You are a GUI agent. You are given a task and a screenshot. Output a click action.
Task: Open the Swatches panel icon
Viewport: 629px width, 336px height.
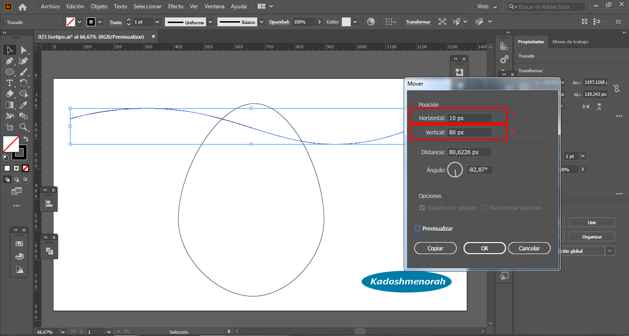point(19,243)
